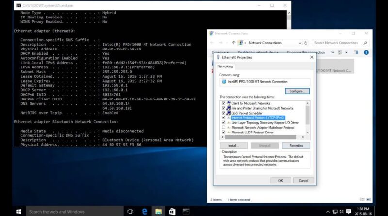Uncheck Client for Microsoft Networks
Viewport: 388px width, 216px height.
224,103
